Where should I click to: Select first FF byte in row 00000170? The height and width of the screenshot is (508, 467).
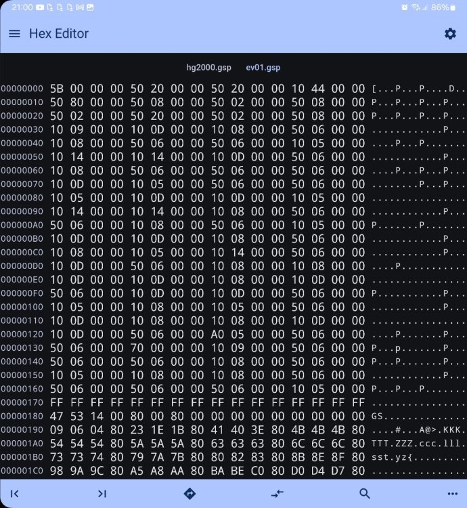pyautogui.click(x=57, y=402)
